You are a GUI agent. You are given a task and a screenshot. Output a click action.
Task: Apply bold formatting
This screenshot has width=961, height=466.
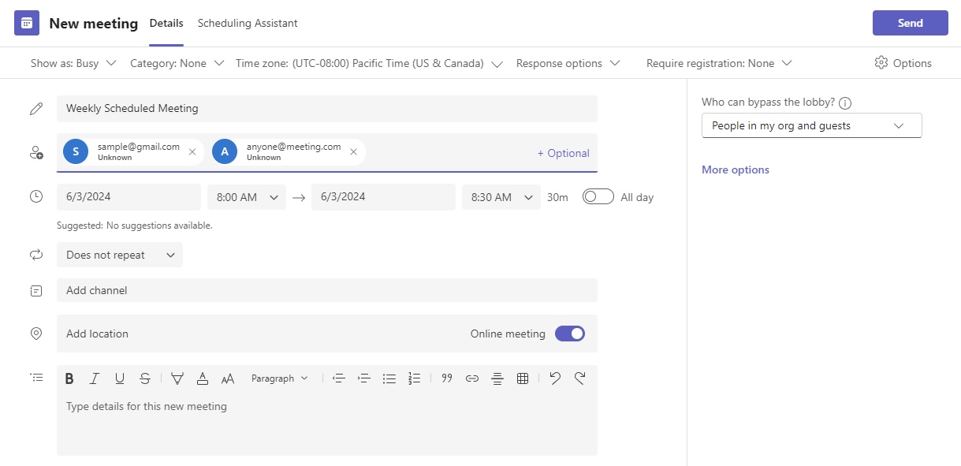69,378
